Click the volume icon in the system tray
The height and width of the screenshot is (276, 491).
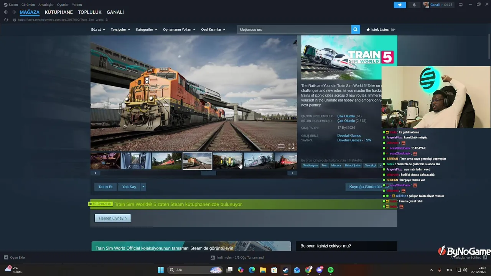click(465, 270)
